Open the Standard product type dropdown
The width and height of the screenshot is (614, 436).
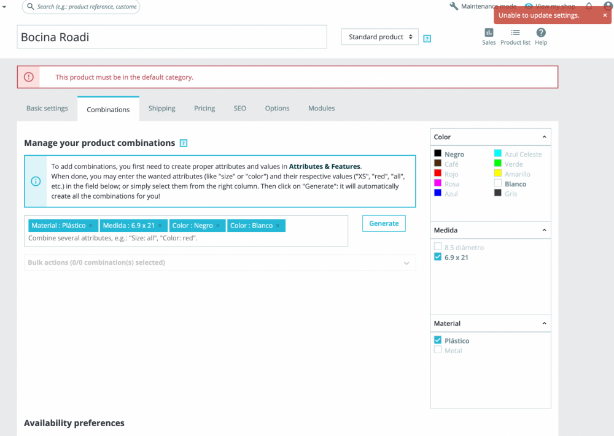pyautogui.click(x=380, y=37)
